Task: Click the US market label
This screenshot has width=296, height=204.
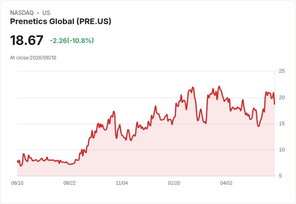Action: 46,13
